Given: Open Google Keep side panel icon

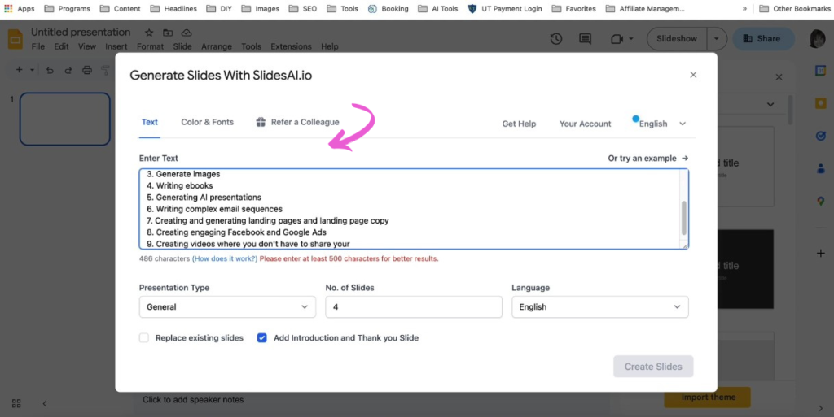Looking at the screenshot, I should point(821,103).
